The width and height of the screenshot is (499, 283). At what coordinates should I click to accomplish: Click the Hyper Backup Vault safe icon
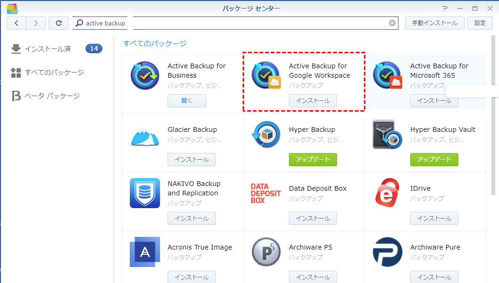point(387,135)
